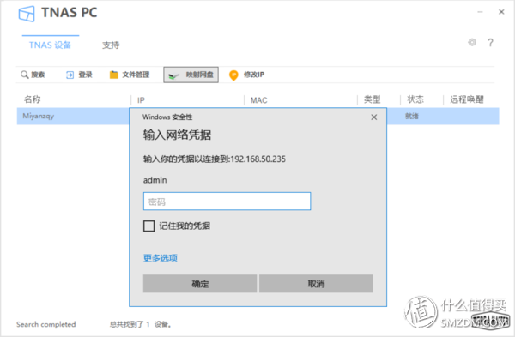Click the MAC column header
515x337 pixels.
pyautogui.click(x=259, y=100)
